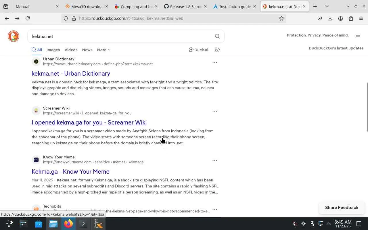368x230 pixels.
Task: Click the Know Your Meme site favicon
Action: click(x=36, y=160)
